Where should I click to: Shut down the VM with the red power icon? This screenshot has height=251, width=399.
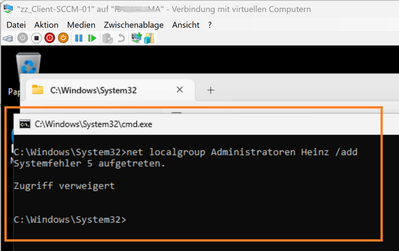[x=50, y=38]
